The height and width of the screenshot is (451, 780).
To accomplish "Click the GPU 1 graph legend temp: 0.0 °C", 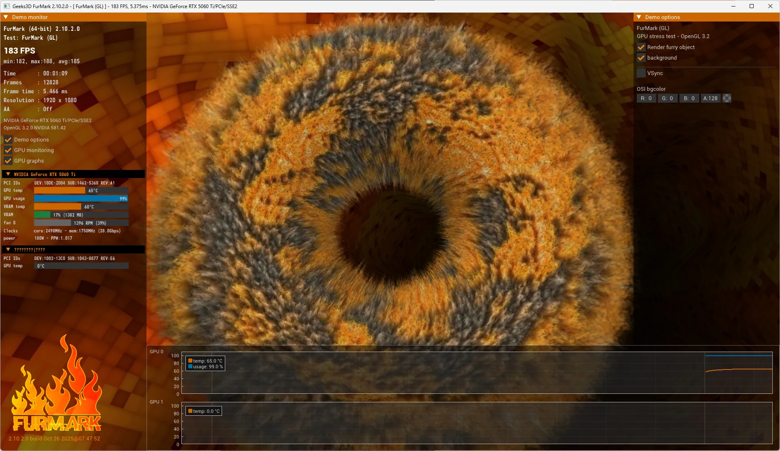I will (204, 411).
